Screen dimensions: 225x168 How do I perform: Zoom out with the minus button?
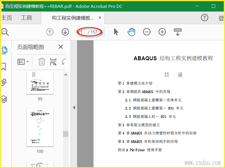(147, 32)
